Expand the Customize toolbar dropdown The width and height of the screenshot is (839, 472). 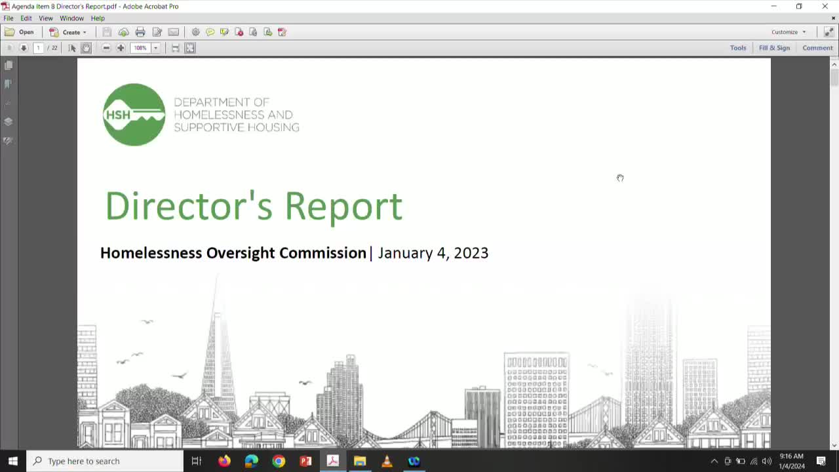pyautogui.click(x=789, y=32)
